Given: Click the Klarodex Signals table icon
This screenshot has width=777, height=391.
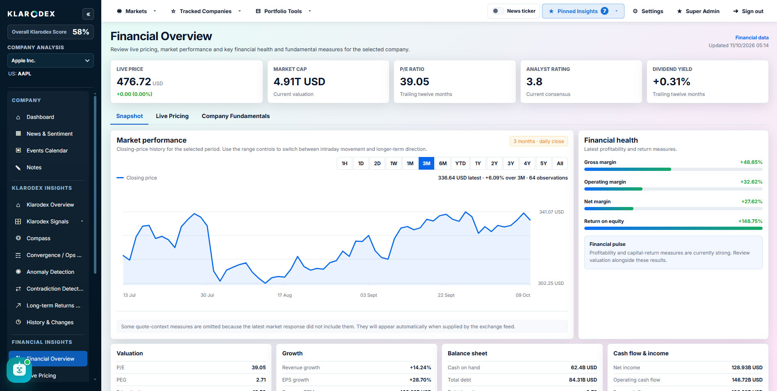Looking at the screenshot, I should point(18,221).
